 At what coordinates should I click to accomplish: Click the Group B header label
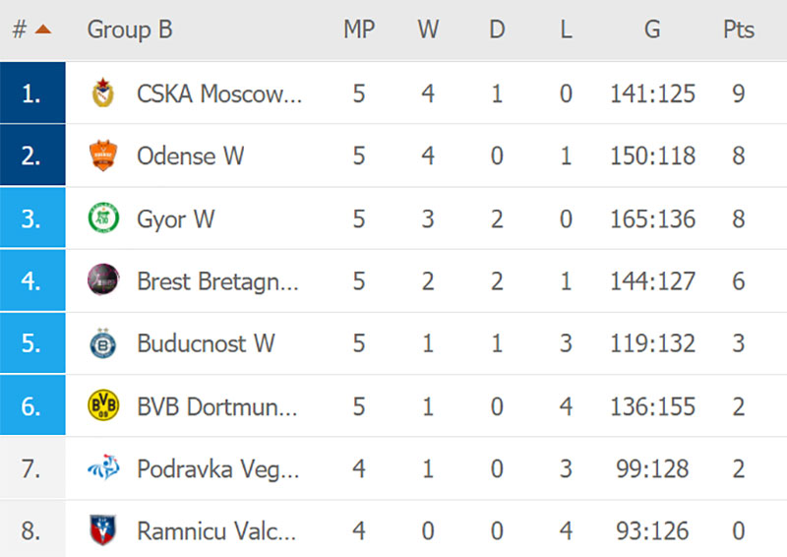130,30
